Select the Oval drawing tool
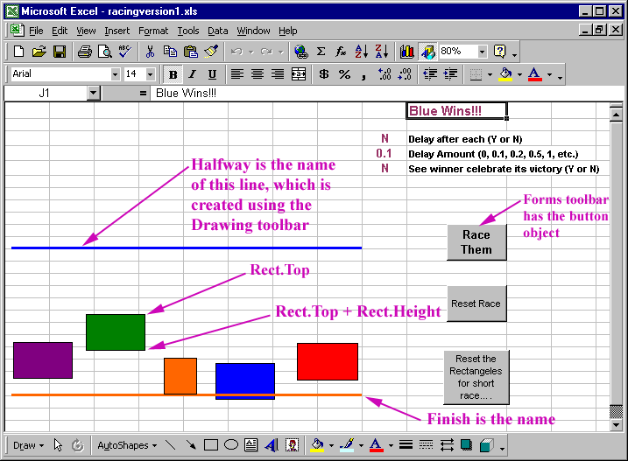This screenshot has width=628, height=461. [x=231, y=445]
